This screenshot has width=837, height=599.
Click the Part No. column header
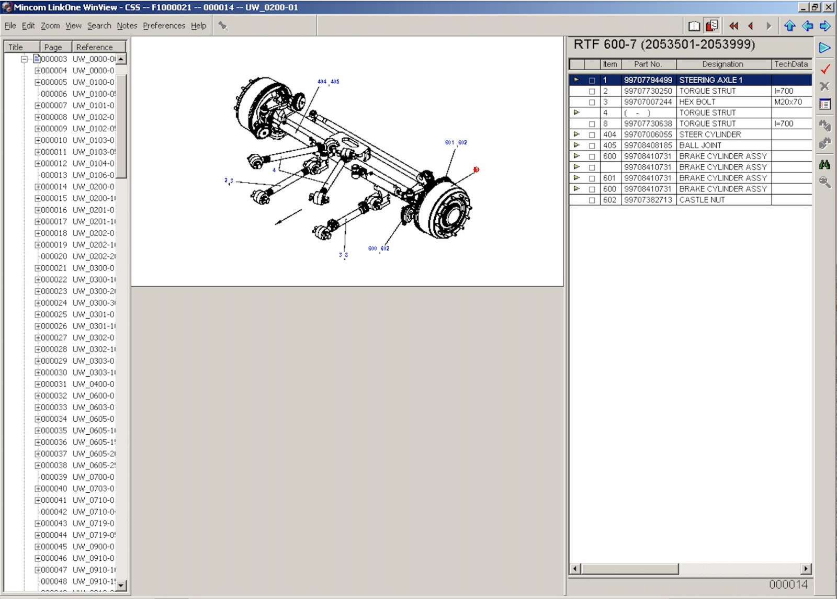click(x=648, y=64)
